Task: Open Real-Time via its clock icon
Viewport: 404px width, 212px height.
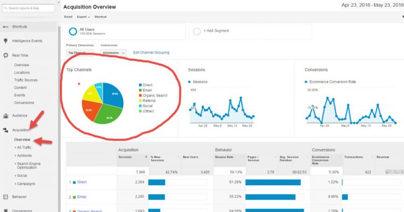Action: [6, 55]
